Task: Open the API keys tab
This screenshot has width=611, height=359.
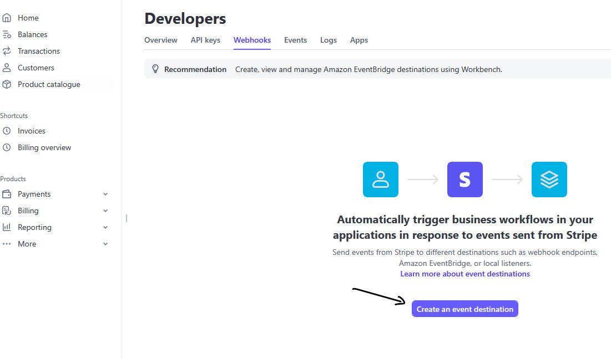Action: click(205, 40)
